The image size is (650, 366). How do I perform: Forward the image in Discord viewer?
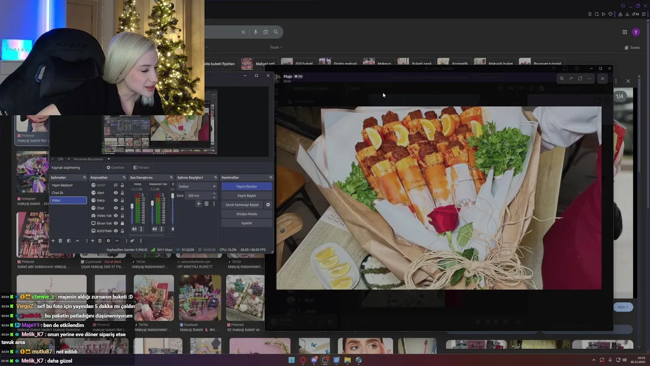click(571, 78)
